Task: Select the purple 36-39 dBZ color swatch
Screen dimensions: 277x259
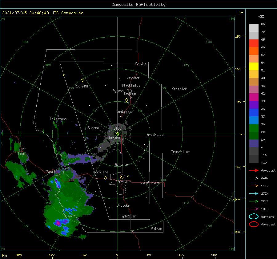Action: point(254,105)
